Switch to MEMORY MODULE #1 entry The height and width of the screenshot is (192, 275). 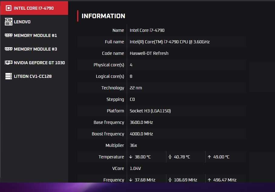(34, 35)
